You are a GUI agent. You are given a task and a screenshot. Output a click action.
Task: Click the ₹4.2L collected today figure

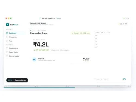pos(41,44)
